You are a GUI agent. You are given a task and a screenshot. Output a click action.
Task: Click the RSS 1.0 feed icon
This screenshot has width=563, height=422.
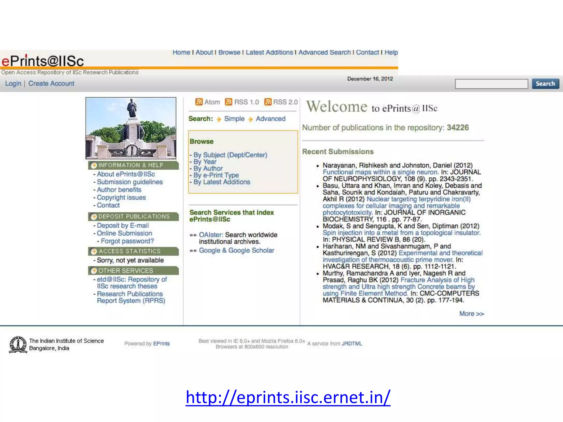228,102
